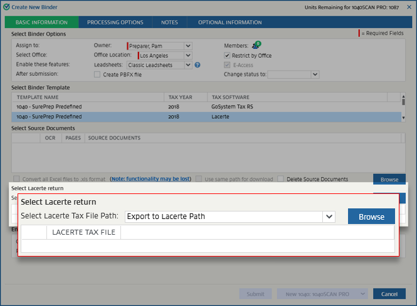Open the Owner dropdown showing Preparer, Pam

coord(187,46)
